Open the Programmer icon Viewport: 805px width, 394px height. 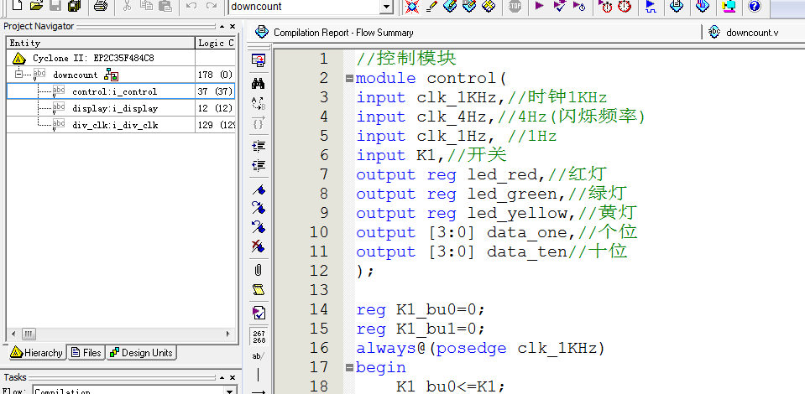703,6
